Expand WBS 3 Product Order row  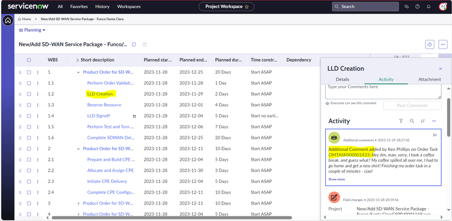[x=78, y=203]
